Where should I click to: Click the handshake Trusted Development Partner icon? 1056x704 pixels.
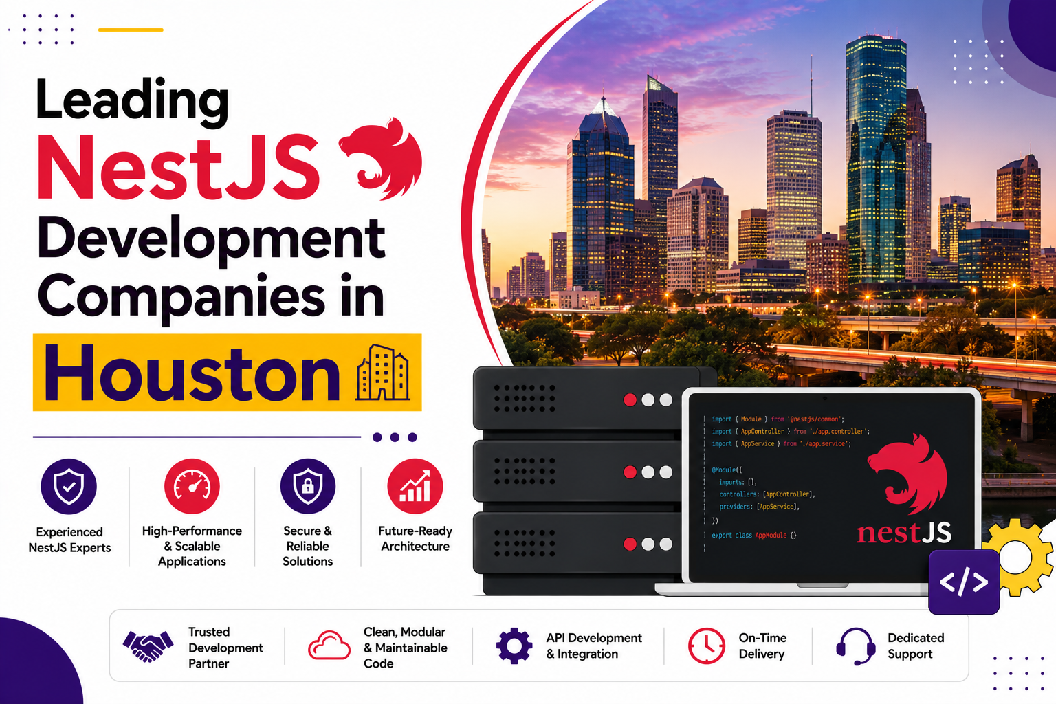pyautogui.click(x=148, y=646)
